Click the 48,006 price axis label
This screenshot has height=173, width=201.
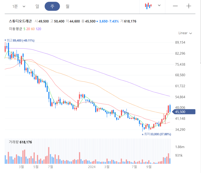pos(180,107)
